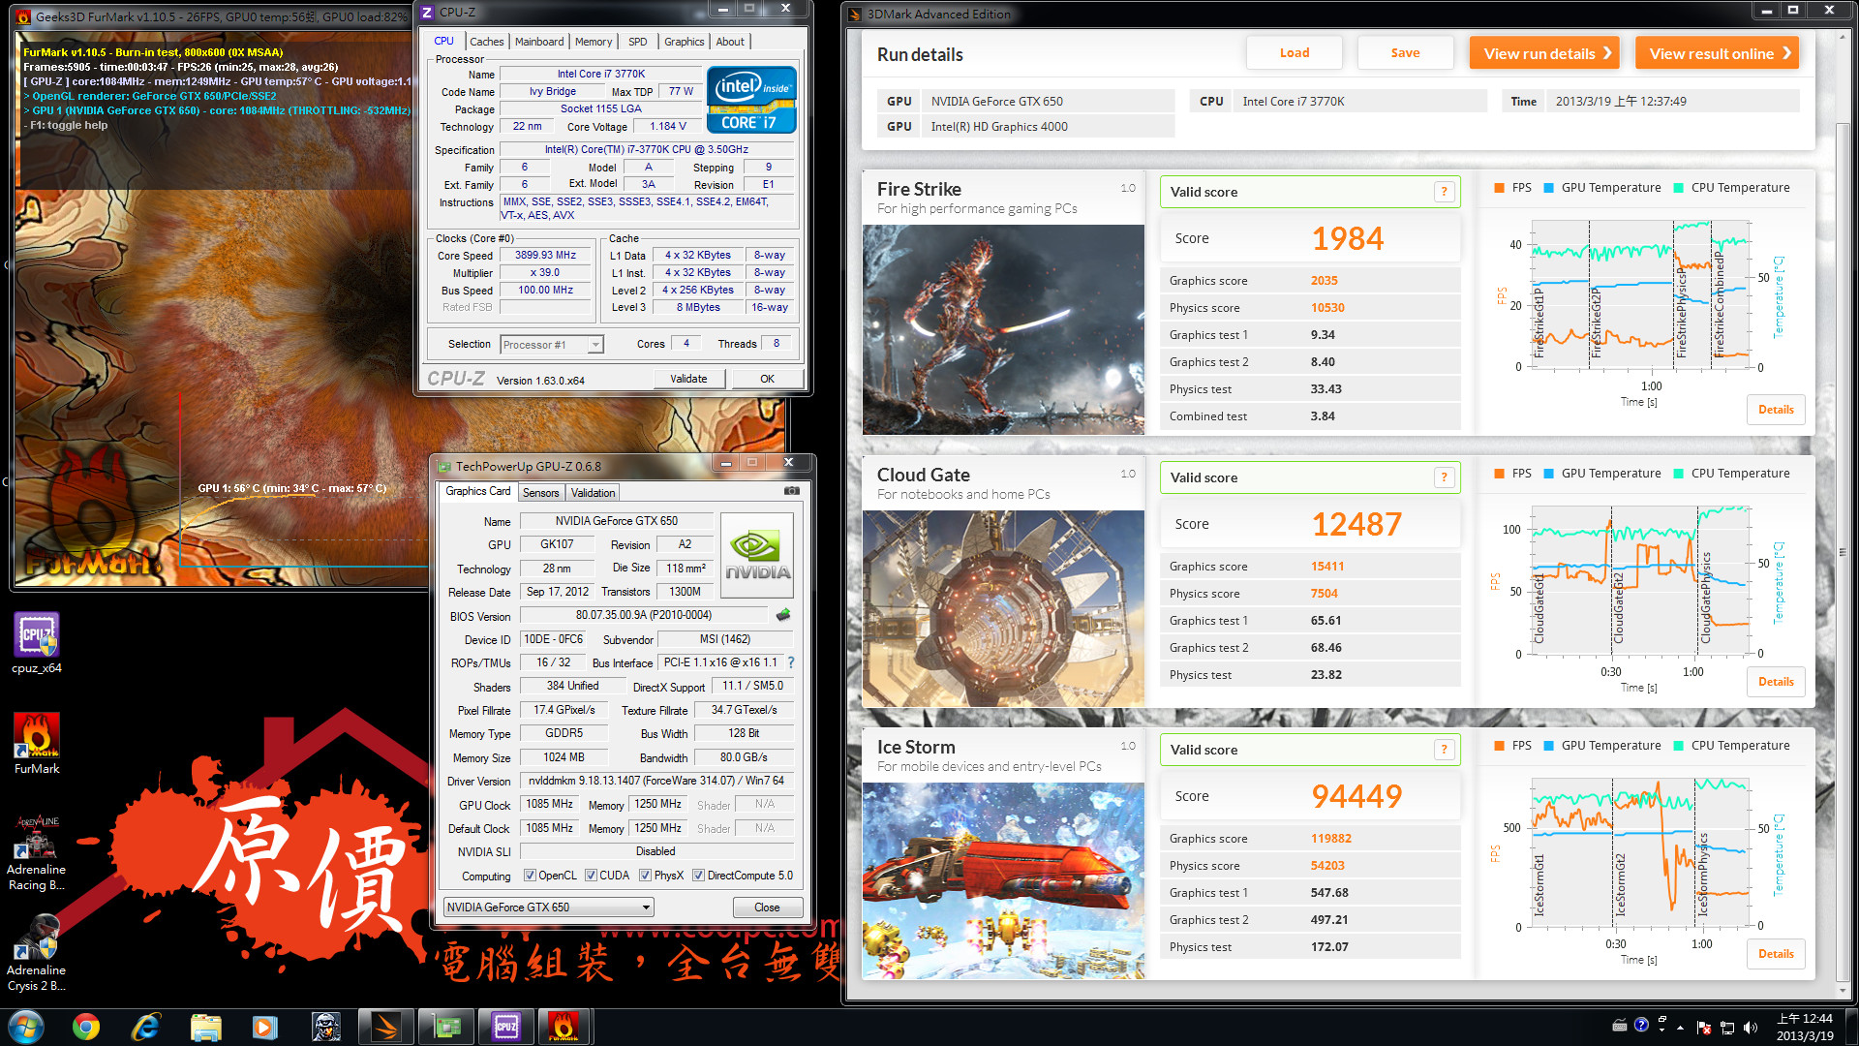The width and height of the screenshot is (1859, 1046).
Task: Open Windows Explorer folder icon in taskbar
Action: tap(206, 1027)
